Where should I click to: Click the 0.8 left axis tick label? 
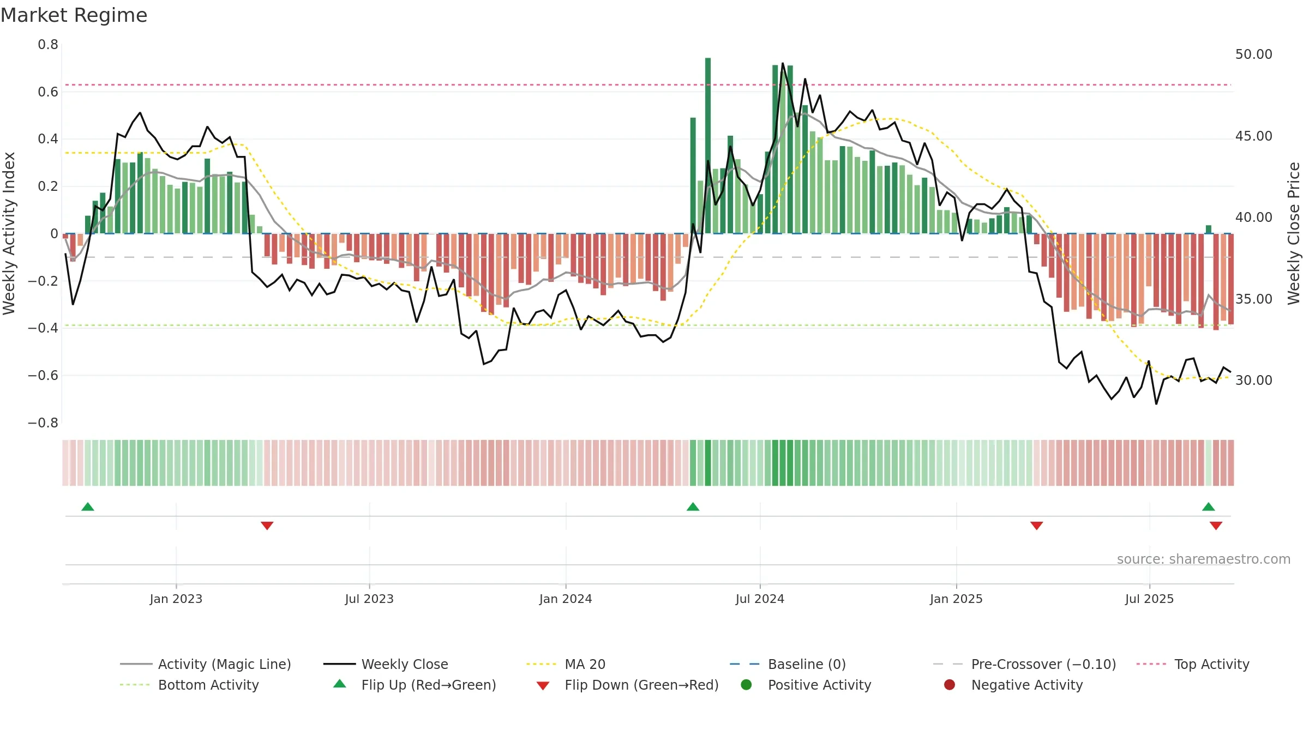point(48,45)
